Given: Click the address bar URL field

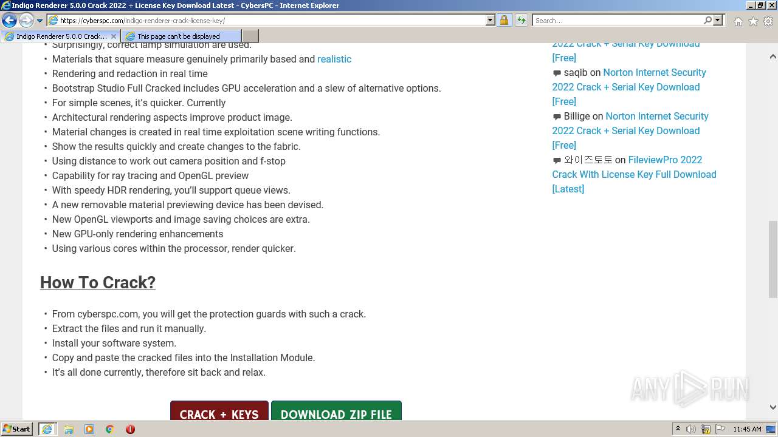Looking at the screenshot, I should pos(271,21).
